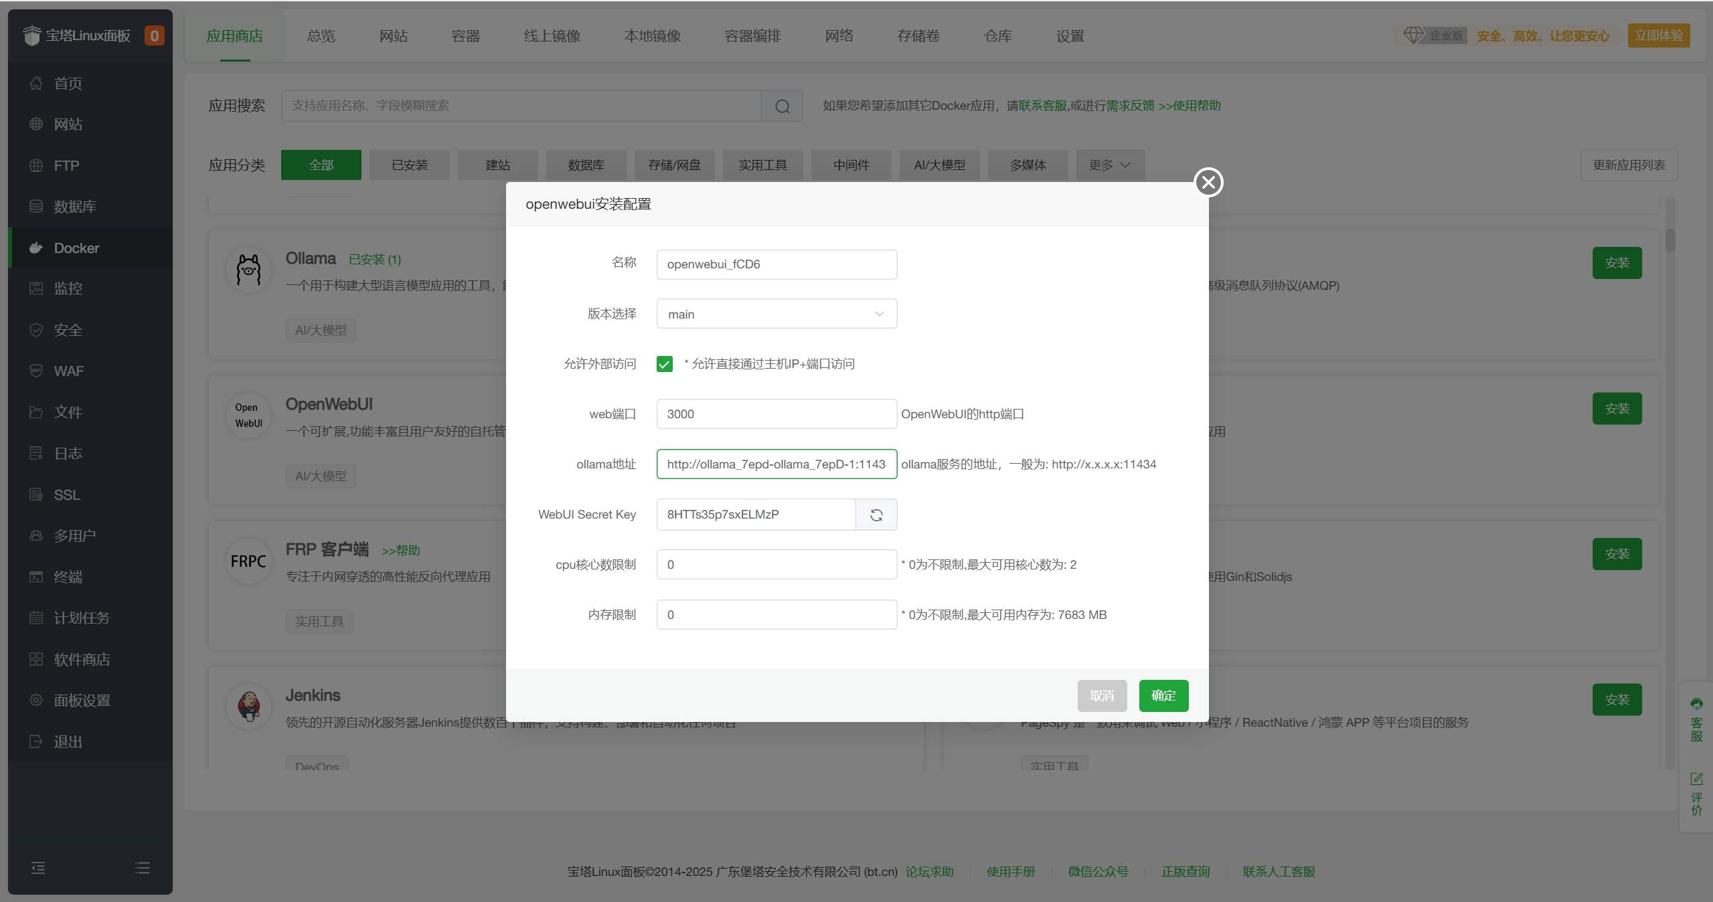Click the WebUI Secret Key text field
Image resolution: width=1713 pixels, height=902 pixels.
(756, 515)
